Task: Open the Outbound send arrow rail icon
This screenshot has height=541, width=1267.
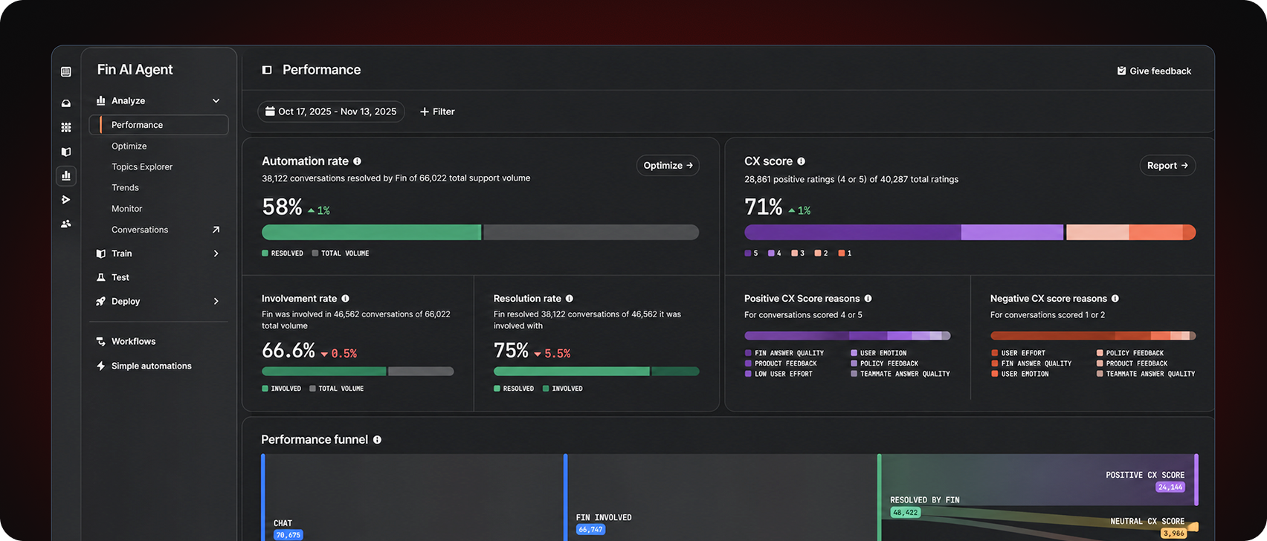Action: 66,200
